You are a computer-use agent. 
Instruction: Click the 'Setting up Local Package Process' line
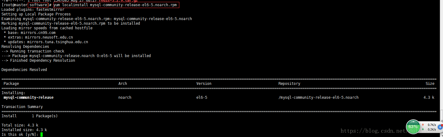(x=36, y=14)
